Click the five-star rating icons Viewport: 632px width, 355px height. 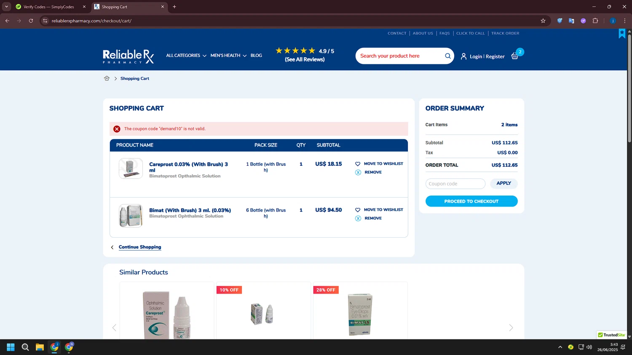point(295,50)
